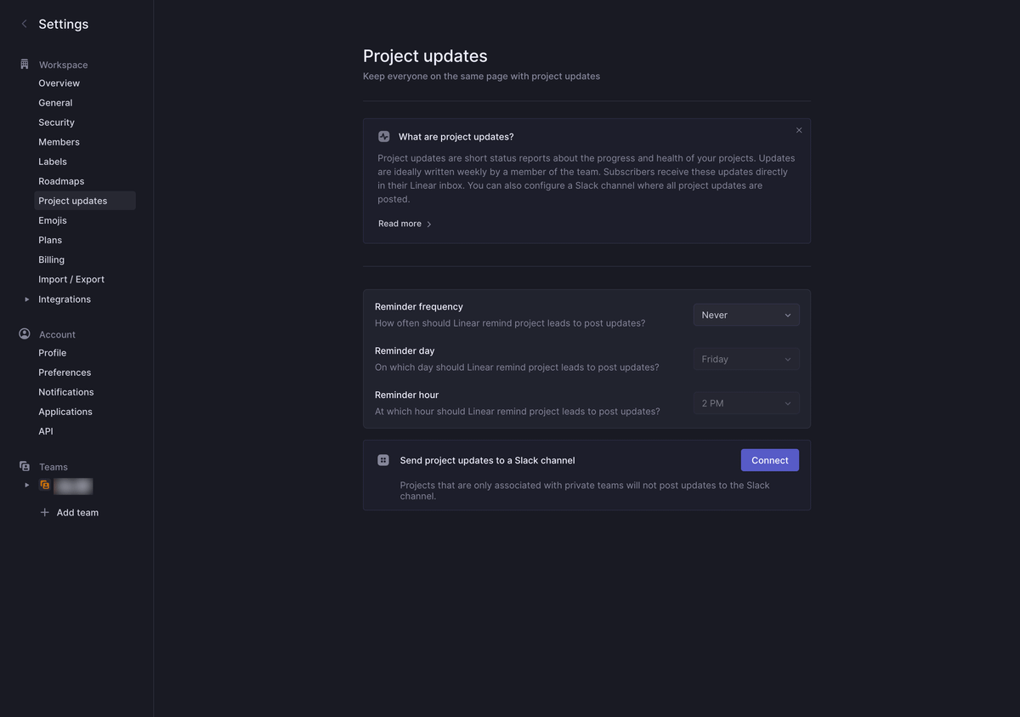Viewport: 1020px width, 717px height.
Task: Click the Account person icon
Action: (25, 334)
